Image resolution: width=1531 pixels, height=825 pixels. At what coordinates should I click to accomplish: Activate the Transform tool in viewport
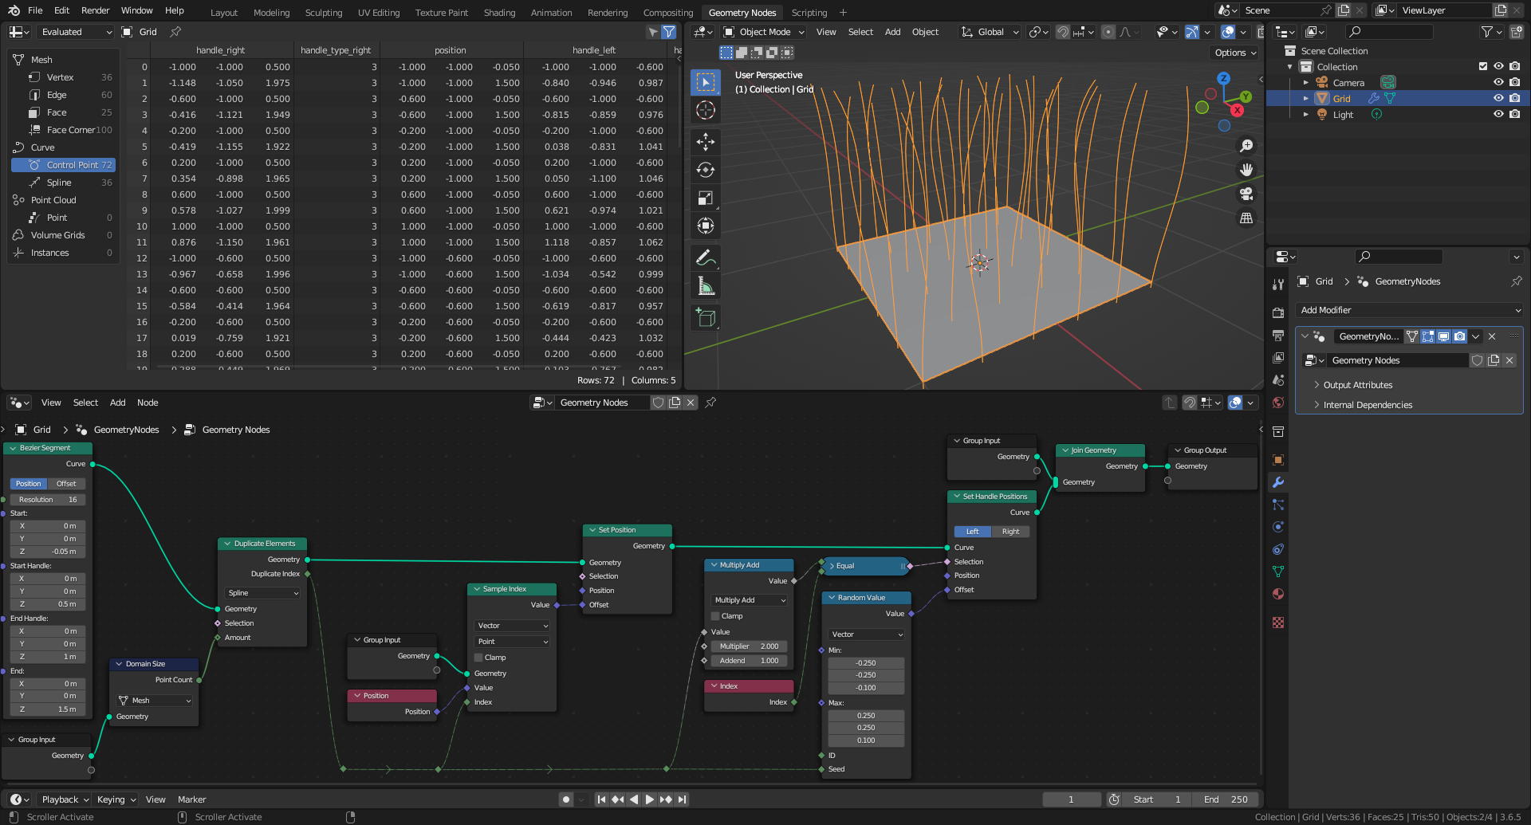click(x=706, y=226)
